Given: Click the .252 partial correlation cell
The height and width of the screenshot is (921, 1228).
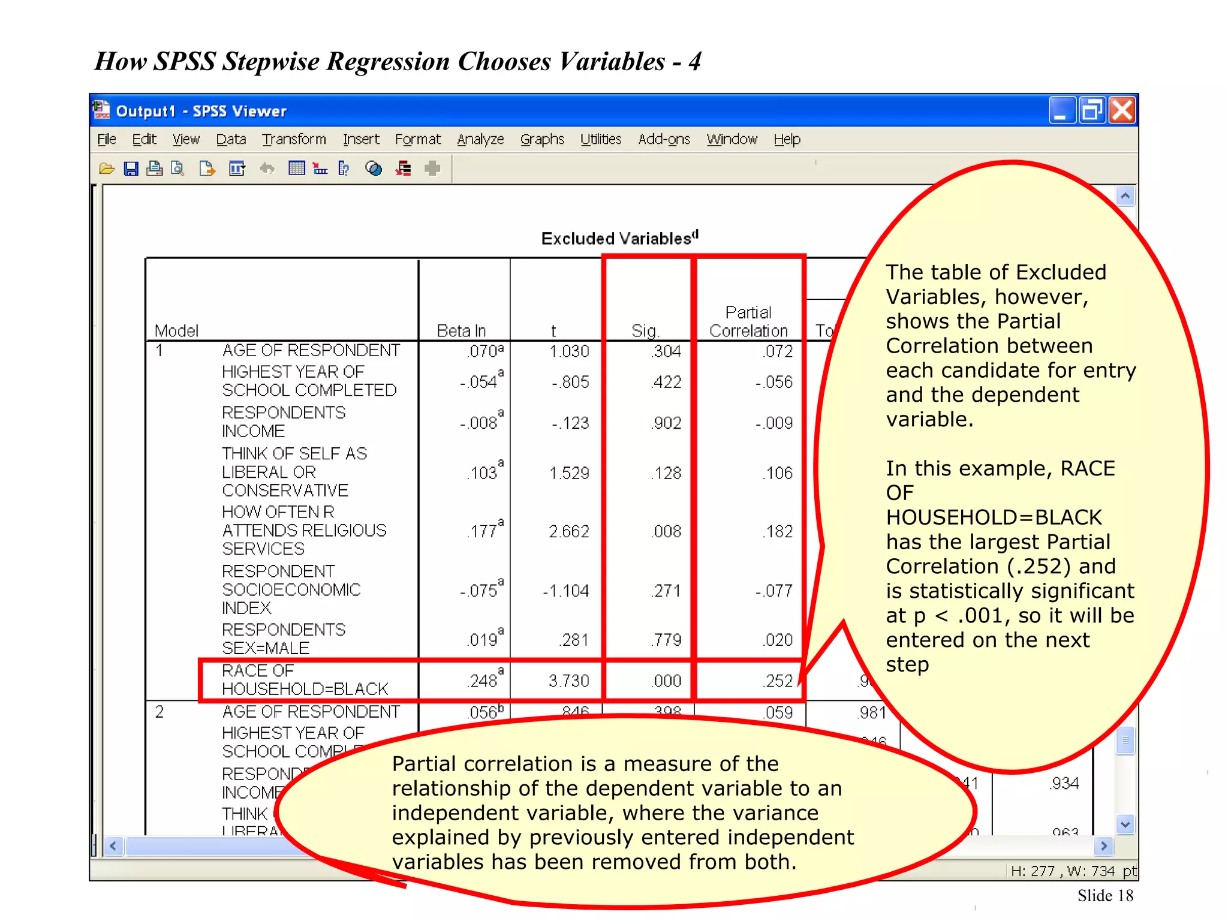Looking at the screenshot, I should [x=778, y=681].
